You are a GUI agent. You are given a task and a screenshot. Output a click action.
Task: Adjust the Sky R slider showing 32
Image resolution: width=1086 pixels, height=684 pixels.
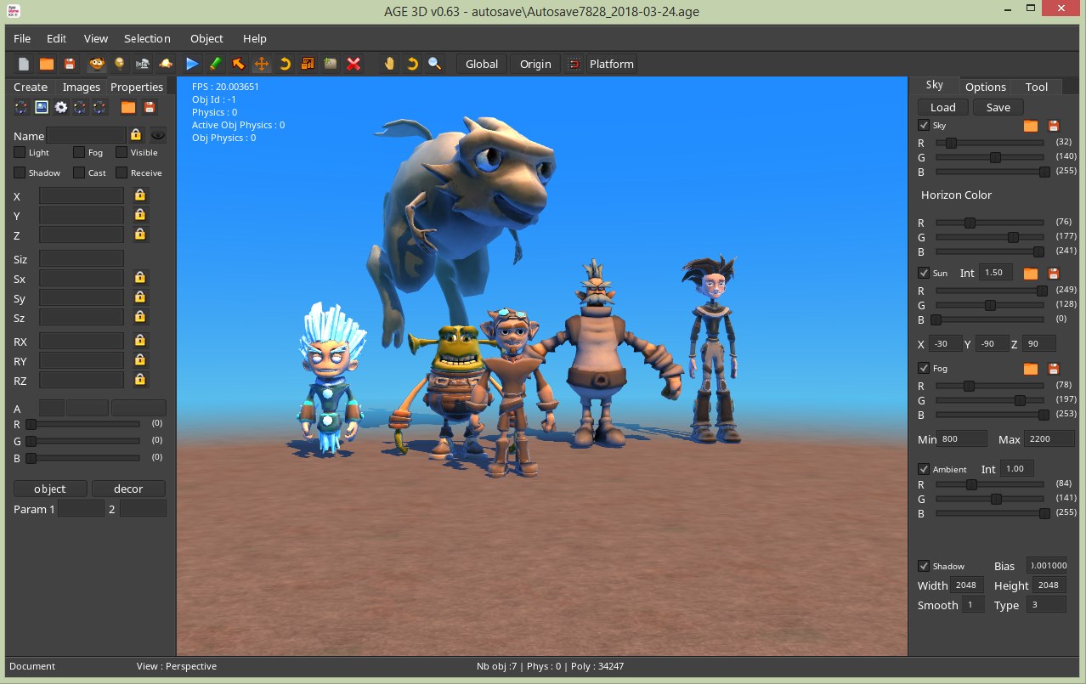[990, 142]
